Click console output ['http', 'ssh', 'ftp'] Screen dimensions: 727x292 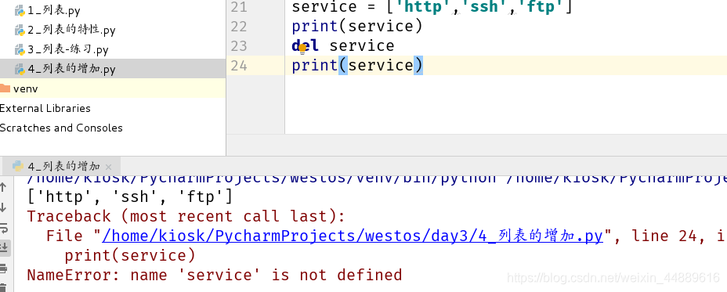pyautogui.click(x=130, y=197)
